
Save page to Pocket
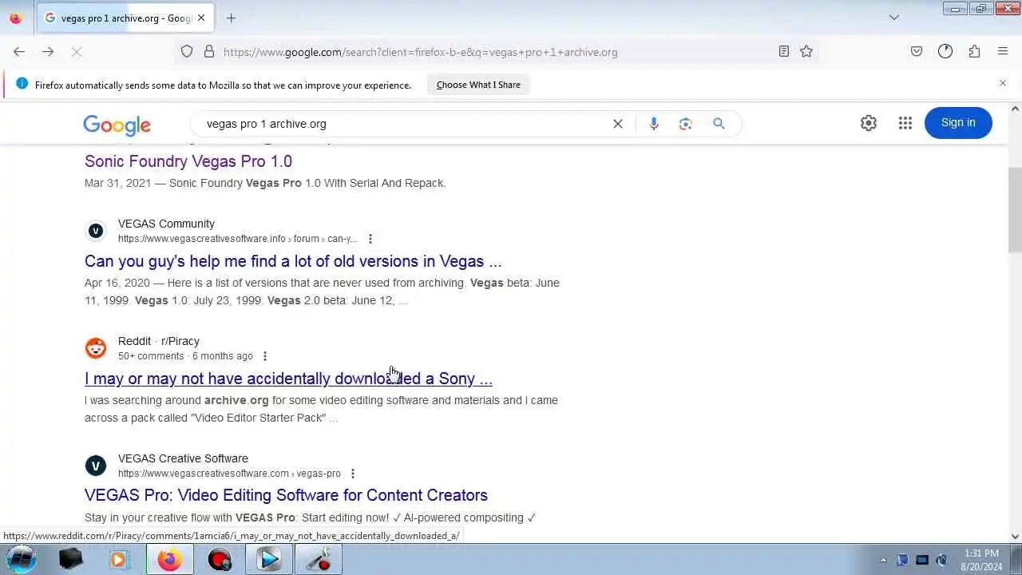(917, 52)
